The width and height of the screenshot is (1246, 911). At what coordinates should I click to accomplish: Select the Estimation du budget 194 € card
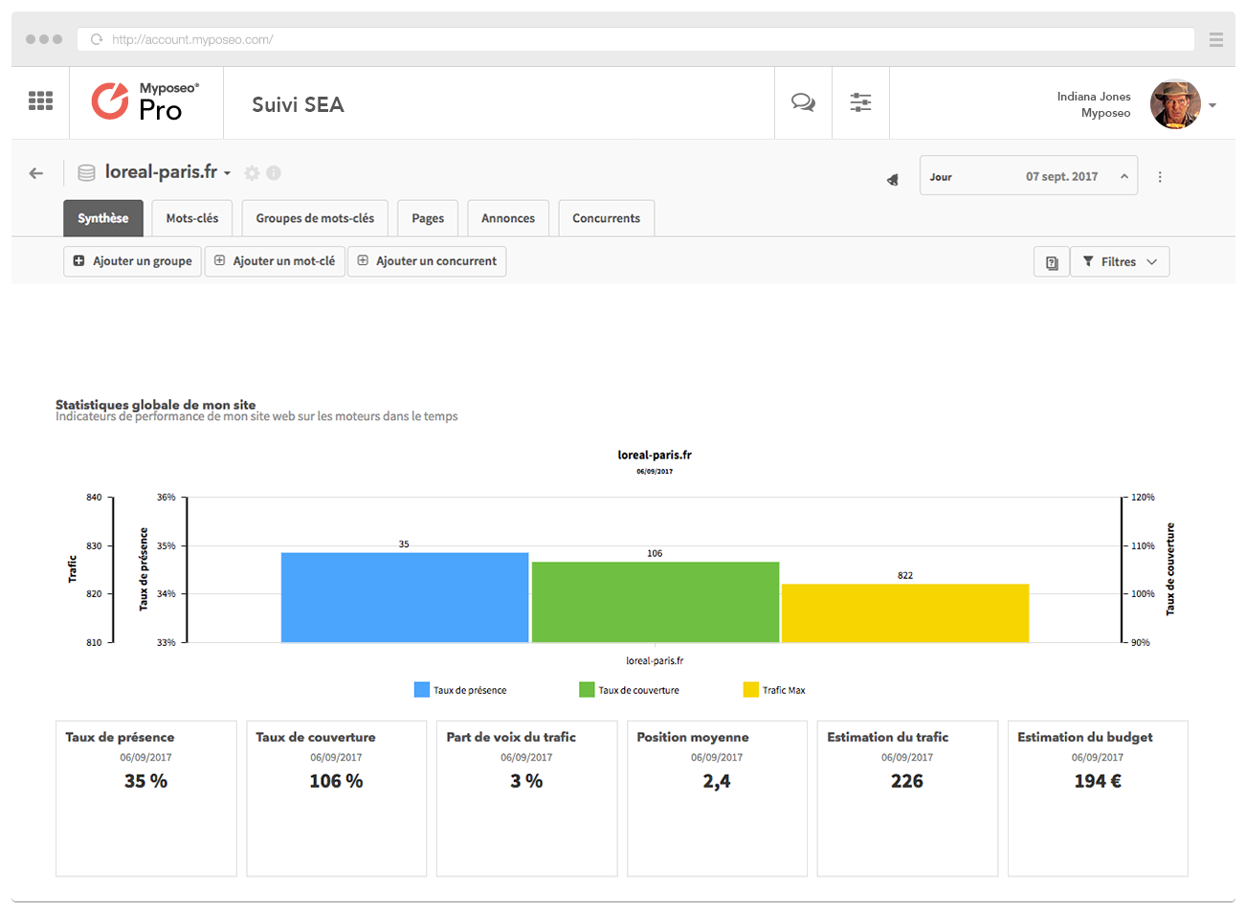click(x=1098, y=798)
